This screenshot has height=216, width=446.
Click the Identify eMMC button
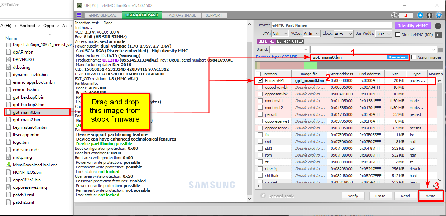(x=413, y=26)
